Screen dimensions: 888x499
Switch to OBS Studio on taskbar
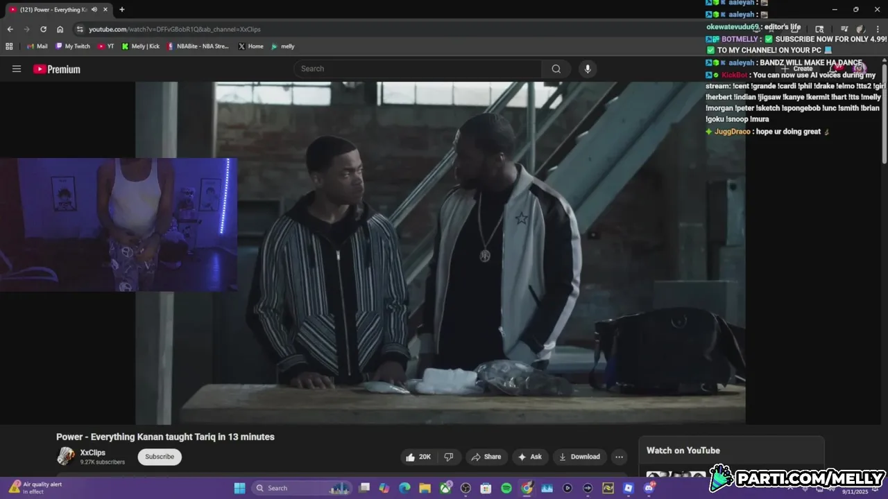pos(466,488)
